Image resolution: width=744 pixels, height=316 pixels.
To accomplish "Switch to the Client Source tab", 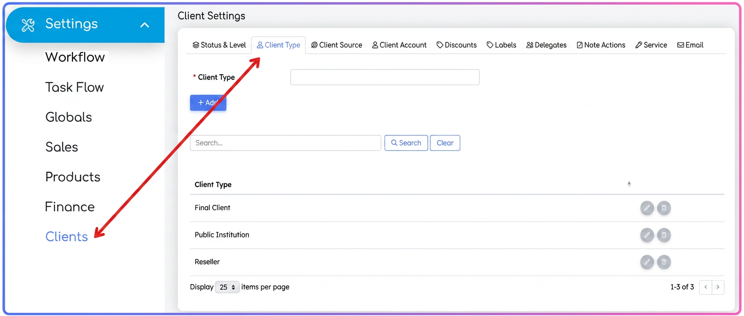I will tap(336, 45).
